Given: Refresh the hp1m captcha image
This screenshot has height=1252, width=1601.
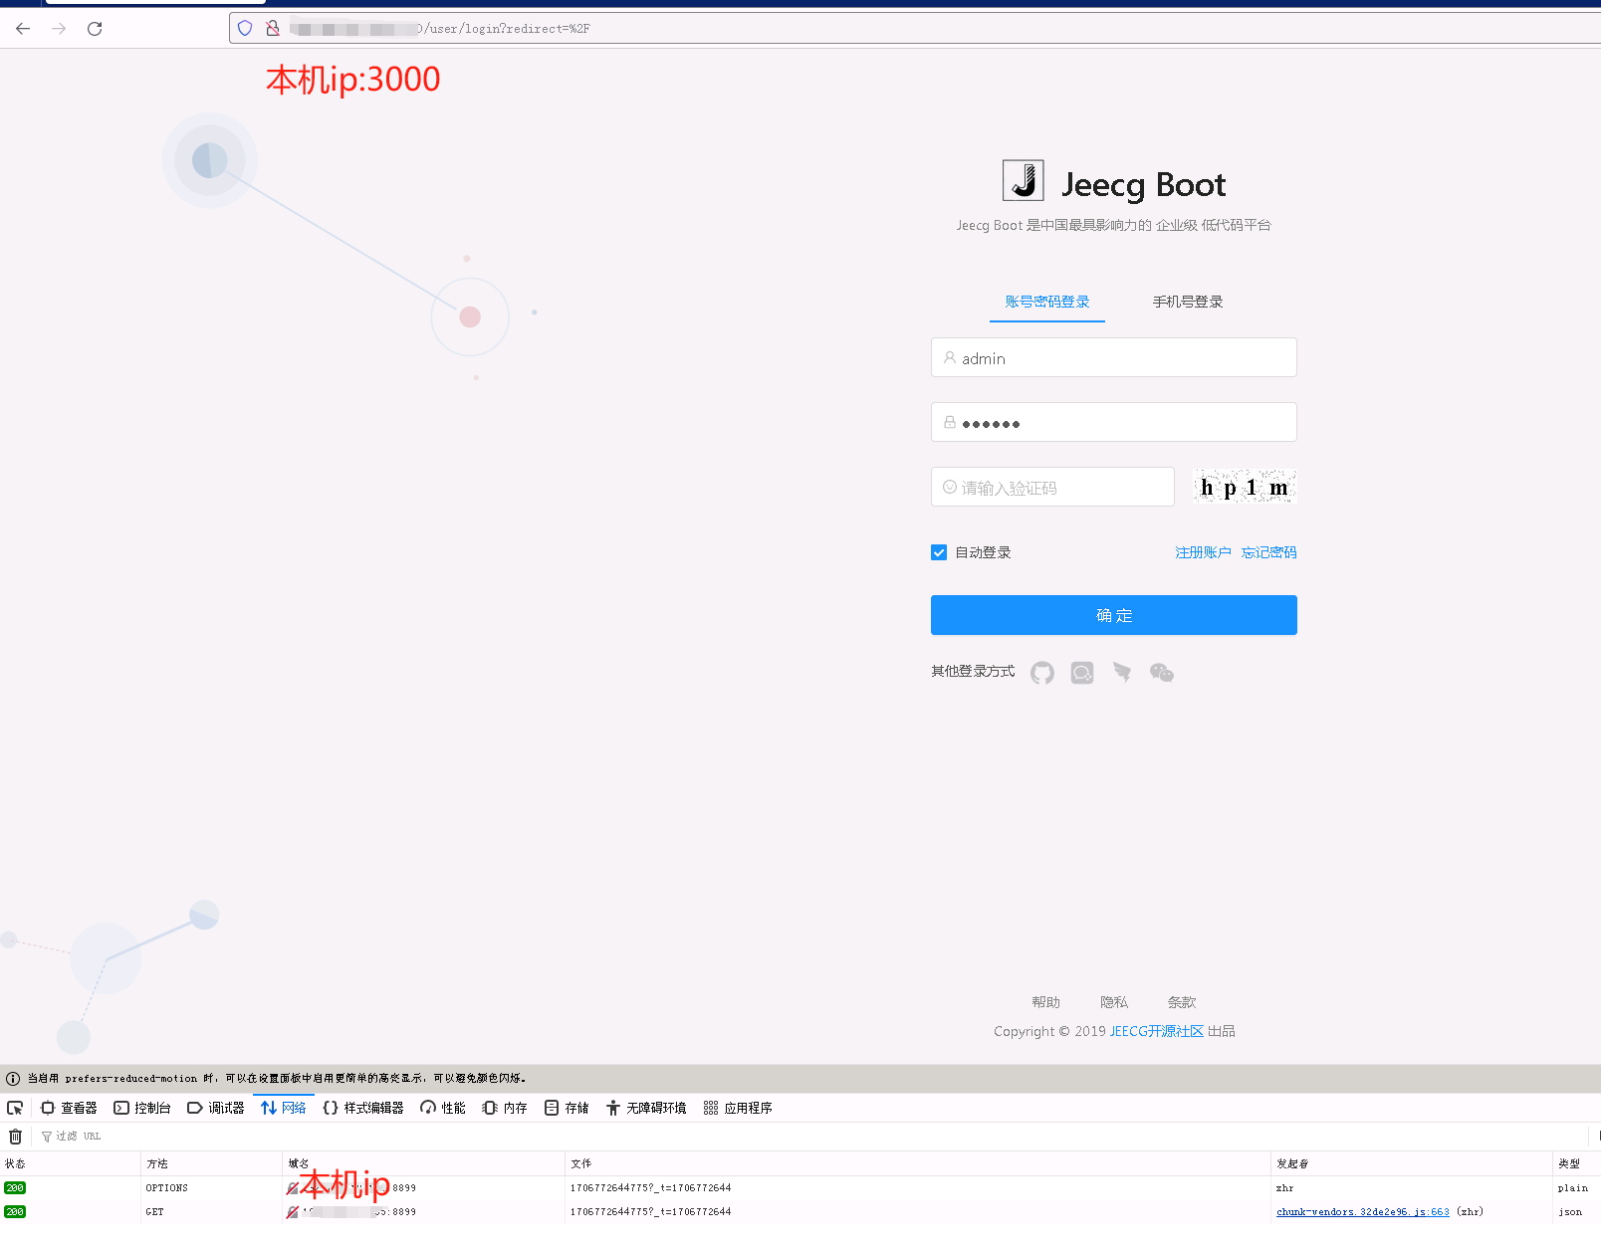Looking at the screenshot, I should coord(1245,487).
